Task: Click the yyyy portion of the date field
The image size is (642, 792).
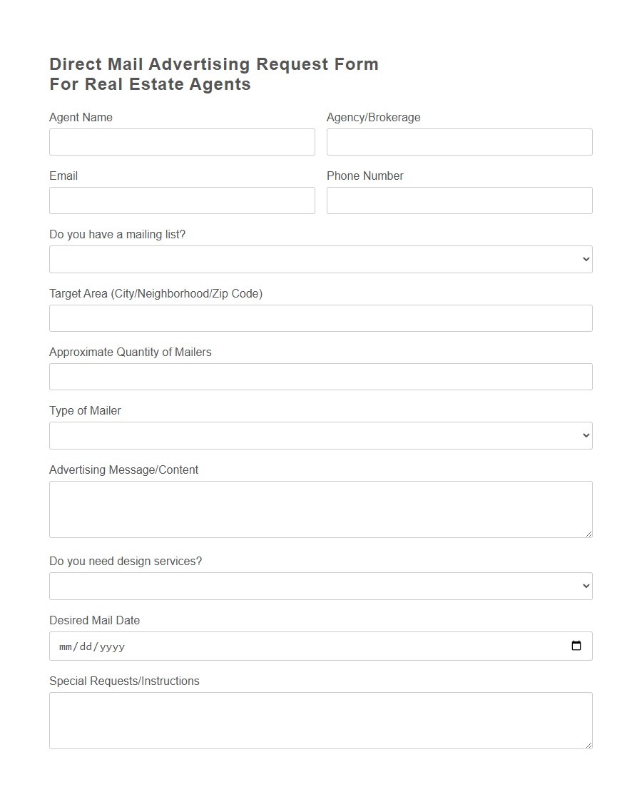Action: point(113,646)
